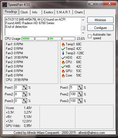Enable the Automatic fan speed checkbox
Image resolution: width=118 pixels, height=138 pixels.
[89, 36]
